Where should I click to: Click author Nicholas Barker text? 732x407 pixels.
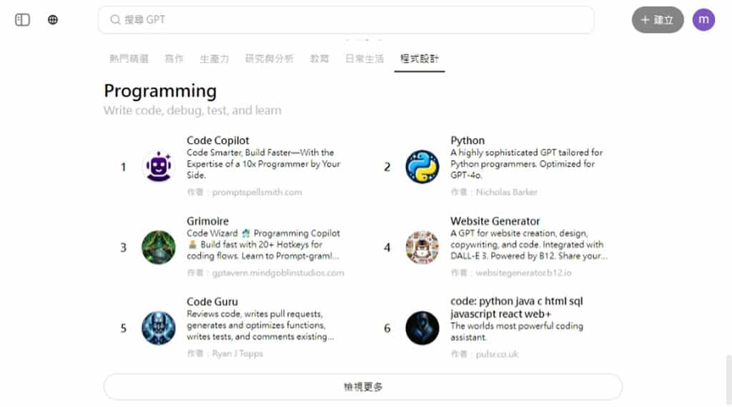(x=507, y=192)
